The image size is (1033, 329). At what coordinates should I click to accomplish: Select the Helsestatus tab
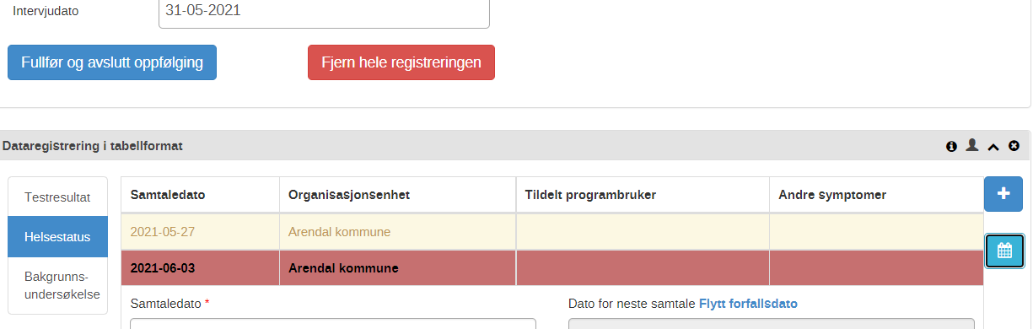click(x=57, y=237)
